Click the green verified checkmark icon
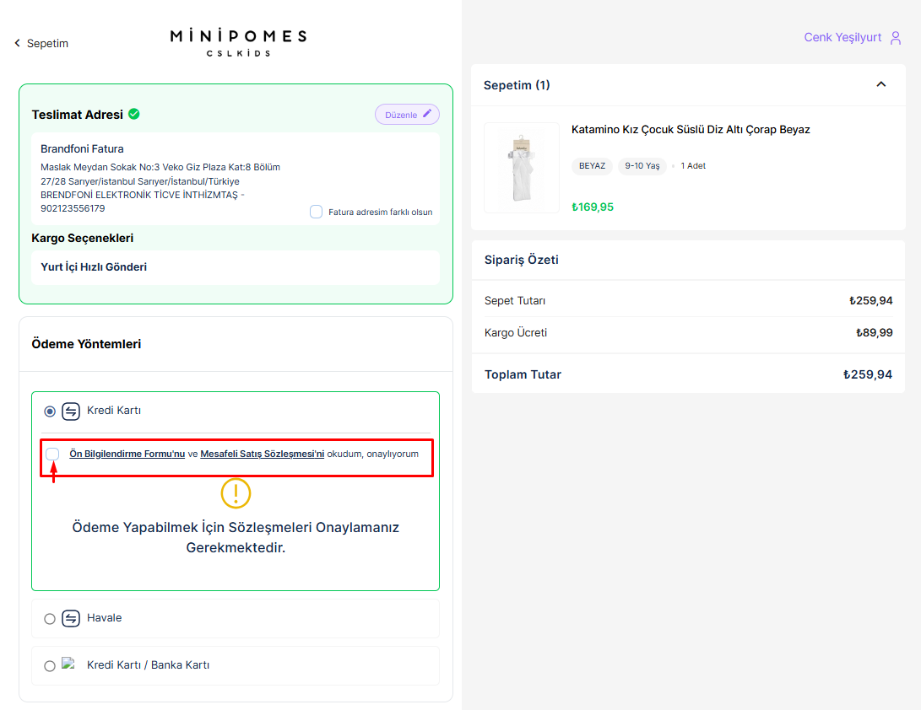Image resolution: width=921 pixels, height=710 pixels. 134,114
